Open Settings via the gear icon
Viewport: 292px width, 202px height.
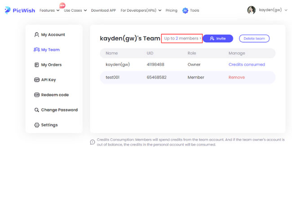coord(37,125)
